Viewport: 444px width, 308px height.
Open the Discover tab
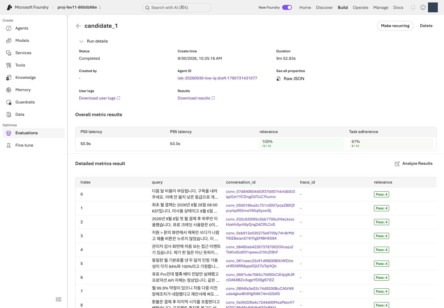[x=324, y=7]
